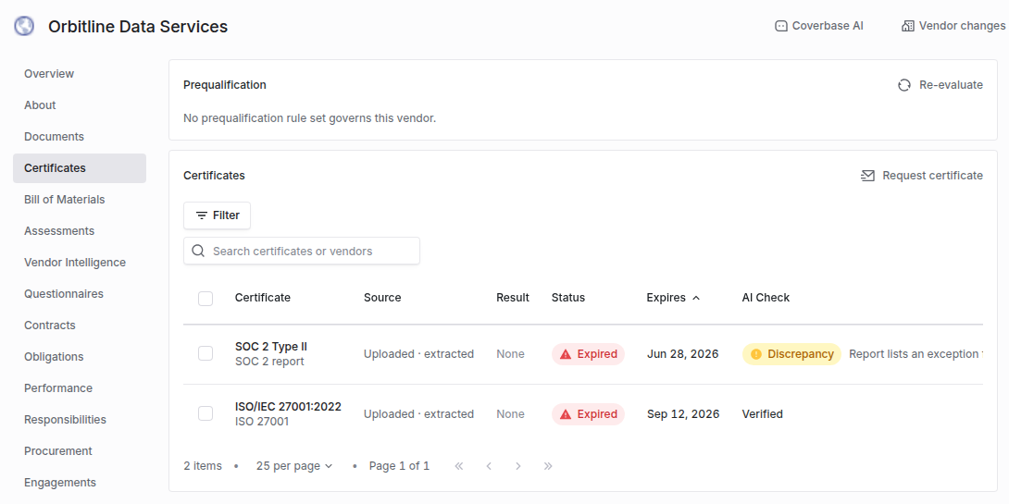Select Certificates in the sidebar
Image resolution: width=1009 pixels, height=504 pixels.
pos(80,168)
